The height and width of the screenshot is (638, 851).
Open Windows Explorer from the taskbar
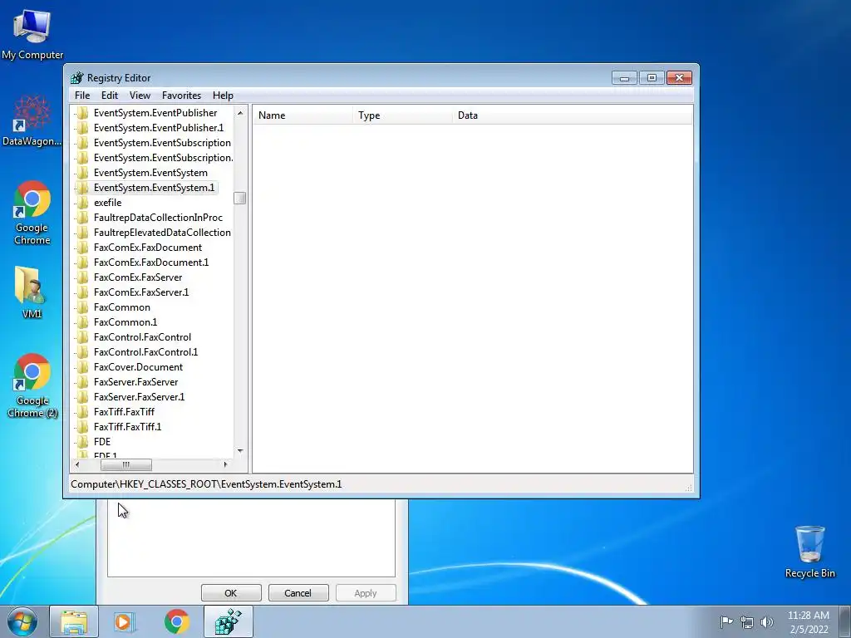coord(74,621)
